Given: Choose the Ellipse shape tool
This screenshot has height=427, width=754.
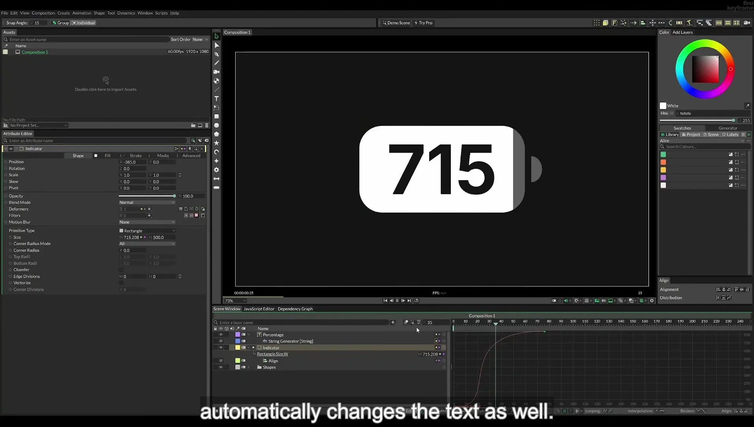Looking at the screenshot, I should point(216,126).
